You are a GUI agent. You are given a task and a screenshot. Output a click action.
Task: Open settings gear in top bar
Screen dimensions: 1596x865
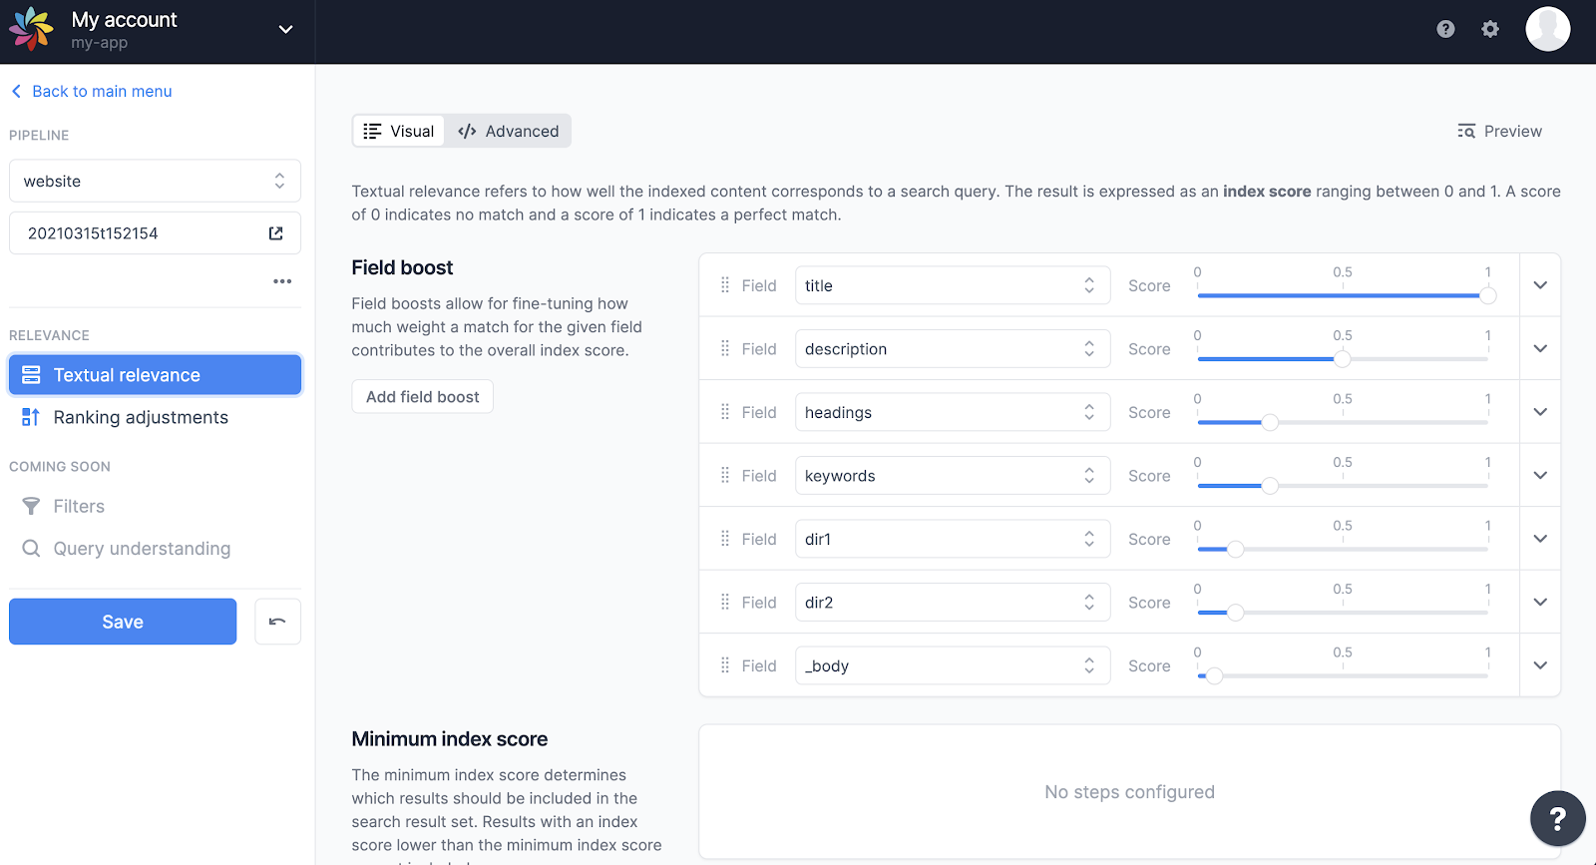pos(1490,29)
